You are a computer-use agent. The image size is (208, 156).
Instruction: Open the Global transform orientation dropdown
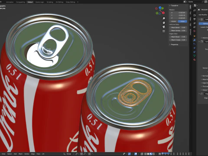pyautogui.click(x=69, y=154)
